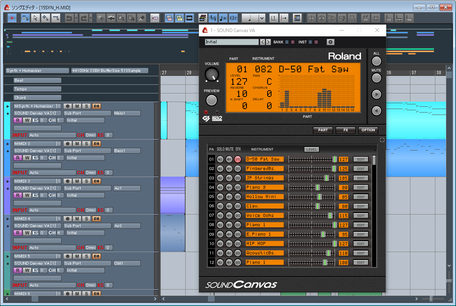Toggle the G7 chord icon

click(x=233, y=18)
